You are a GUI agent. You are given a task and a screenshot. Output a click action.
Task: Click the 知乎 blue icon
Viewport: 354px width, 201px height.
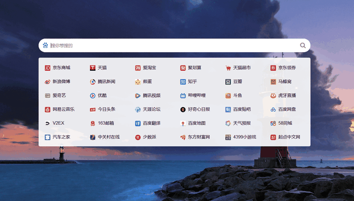pos(183,82)
